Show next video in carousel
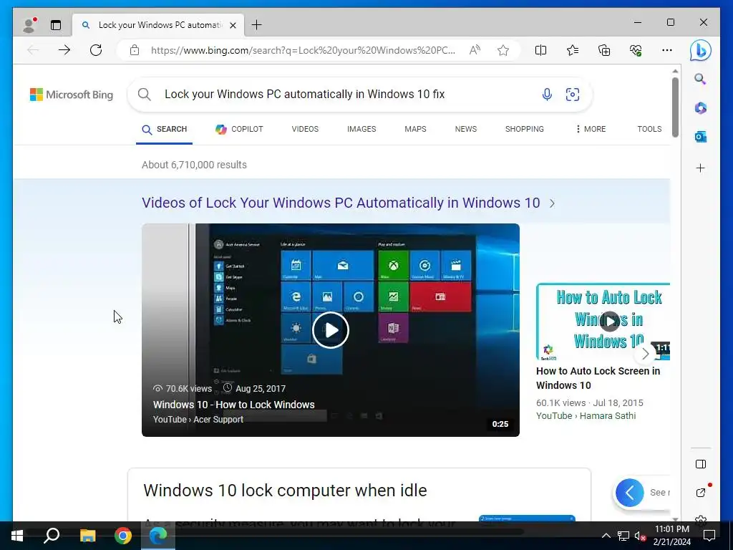Image resolution: width=733 pixels, height=550 pixels. click(x=645, y=354)
